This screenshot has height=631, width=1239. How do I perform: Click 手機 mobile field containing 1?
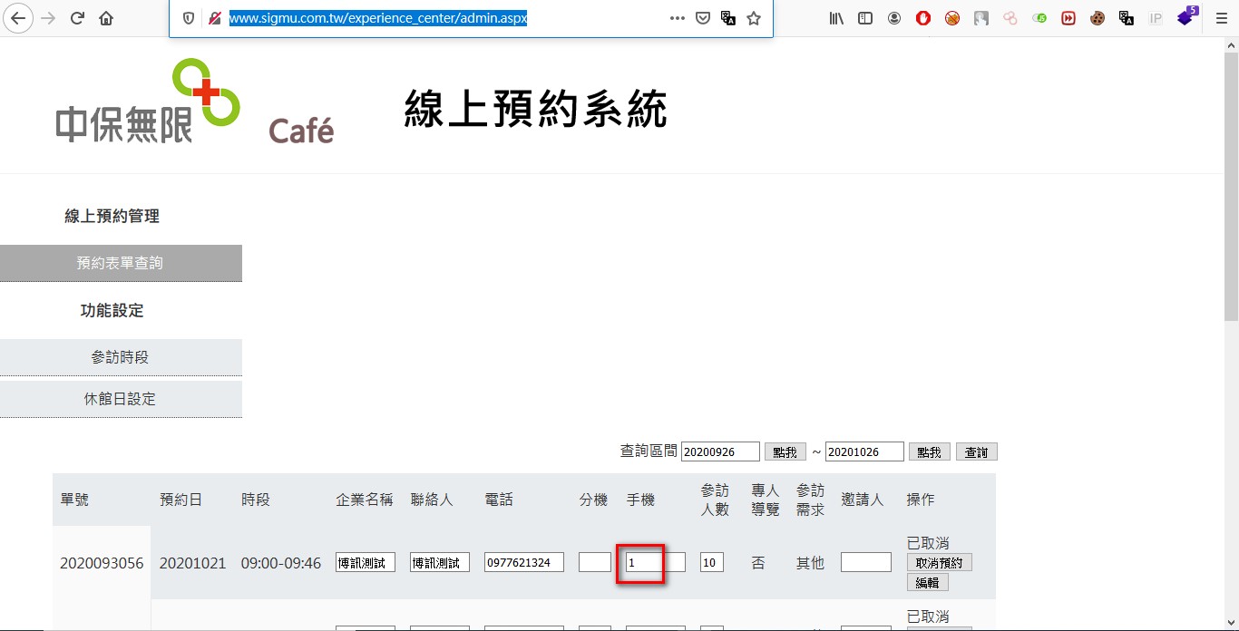coord(655,563)
